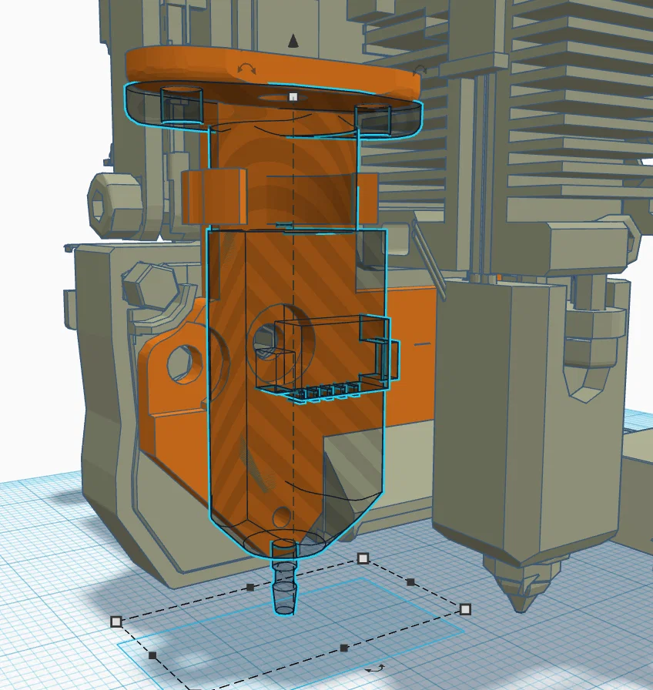Select the grey hotend nozzle tip

point(523,584)
